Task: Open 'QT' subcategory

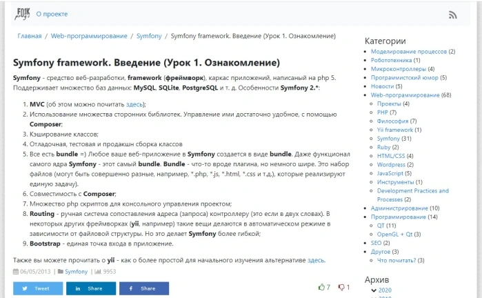Action: tap(381, 226)
